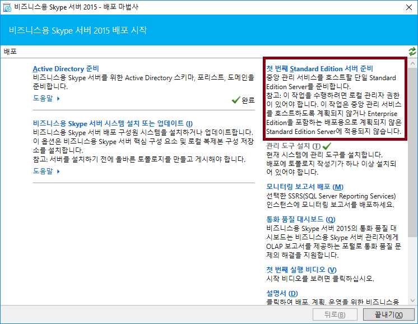The image size is (418, 324).
Task: Open '첫 번째 Standard Edition 서버 준비' link
Action: tap(319, 69)
